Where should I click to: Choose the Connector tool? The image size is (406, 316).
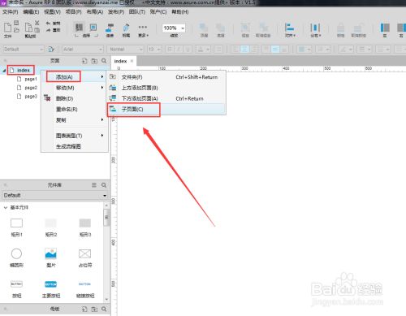pos(110,28)
